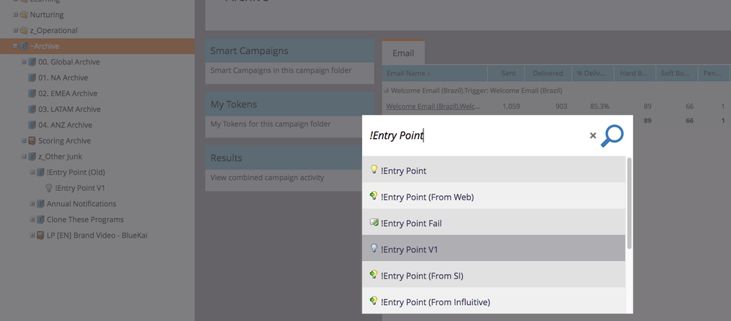
Task: Click the grey bulb icon of !Entry Point V1 result
Action: point(374,249)
